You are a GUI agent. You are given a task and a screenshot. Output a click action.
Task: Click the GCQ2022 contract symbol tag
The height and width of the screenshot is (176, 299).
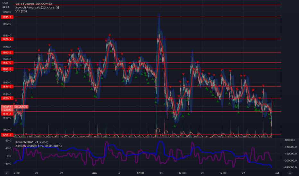pyautogui.click(x=21, y=107)
